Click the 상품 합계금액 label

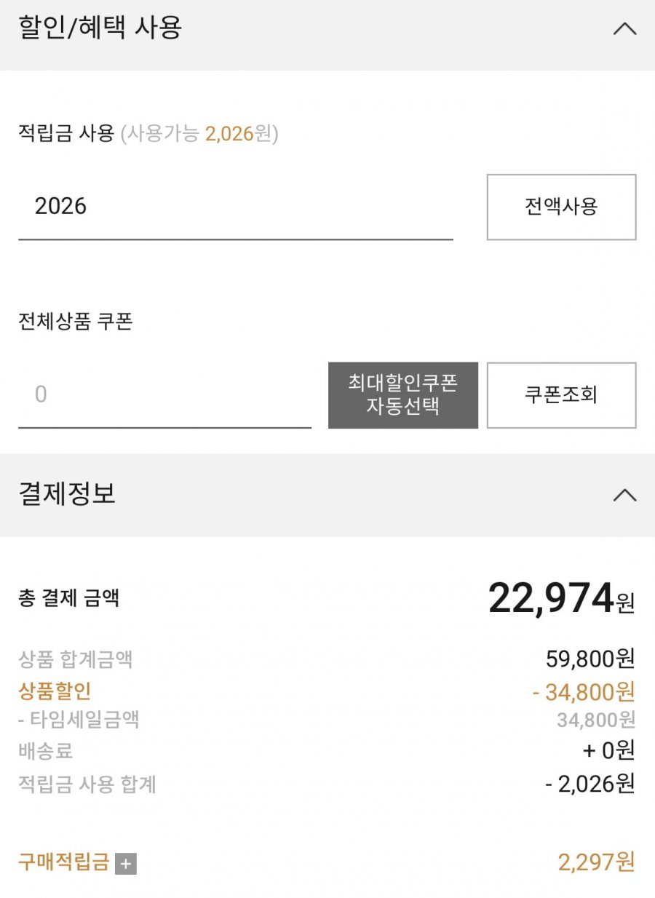coord(76,659)
